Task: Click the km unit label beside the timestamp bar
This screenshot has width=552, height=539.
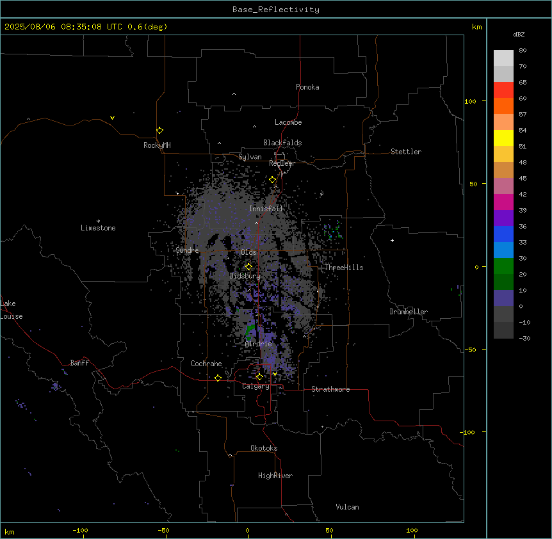Action: [x=477, y=27]
